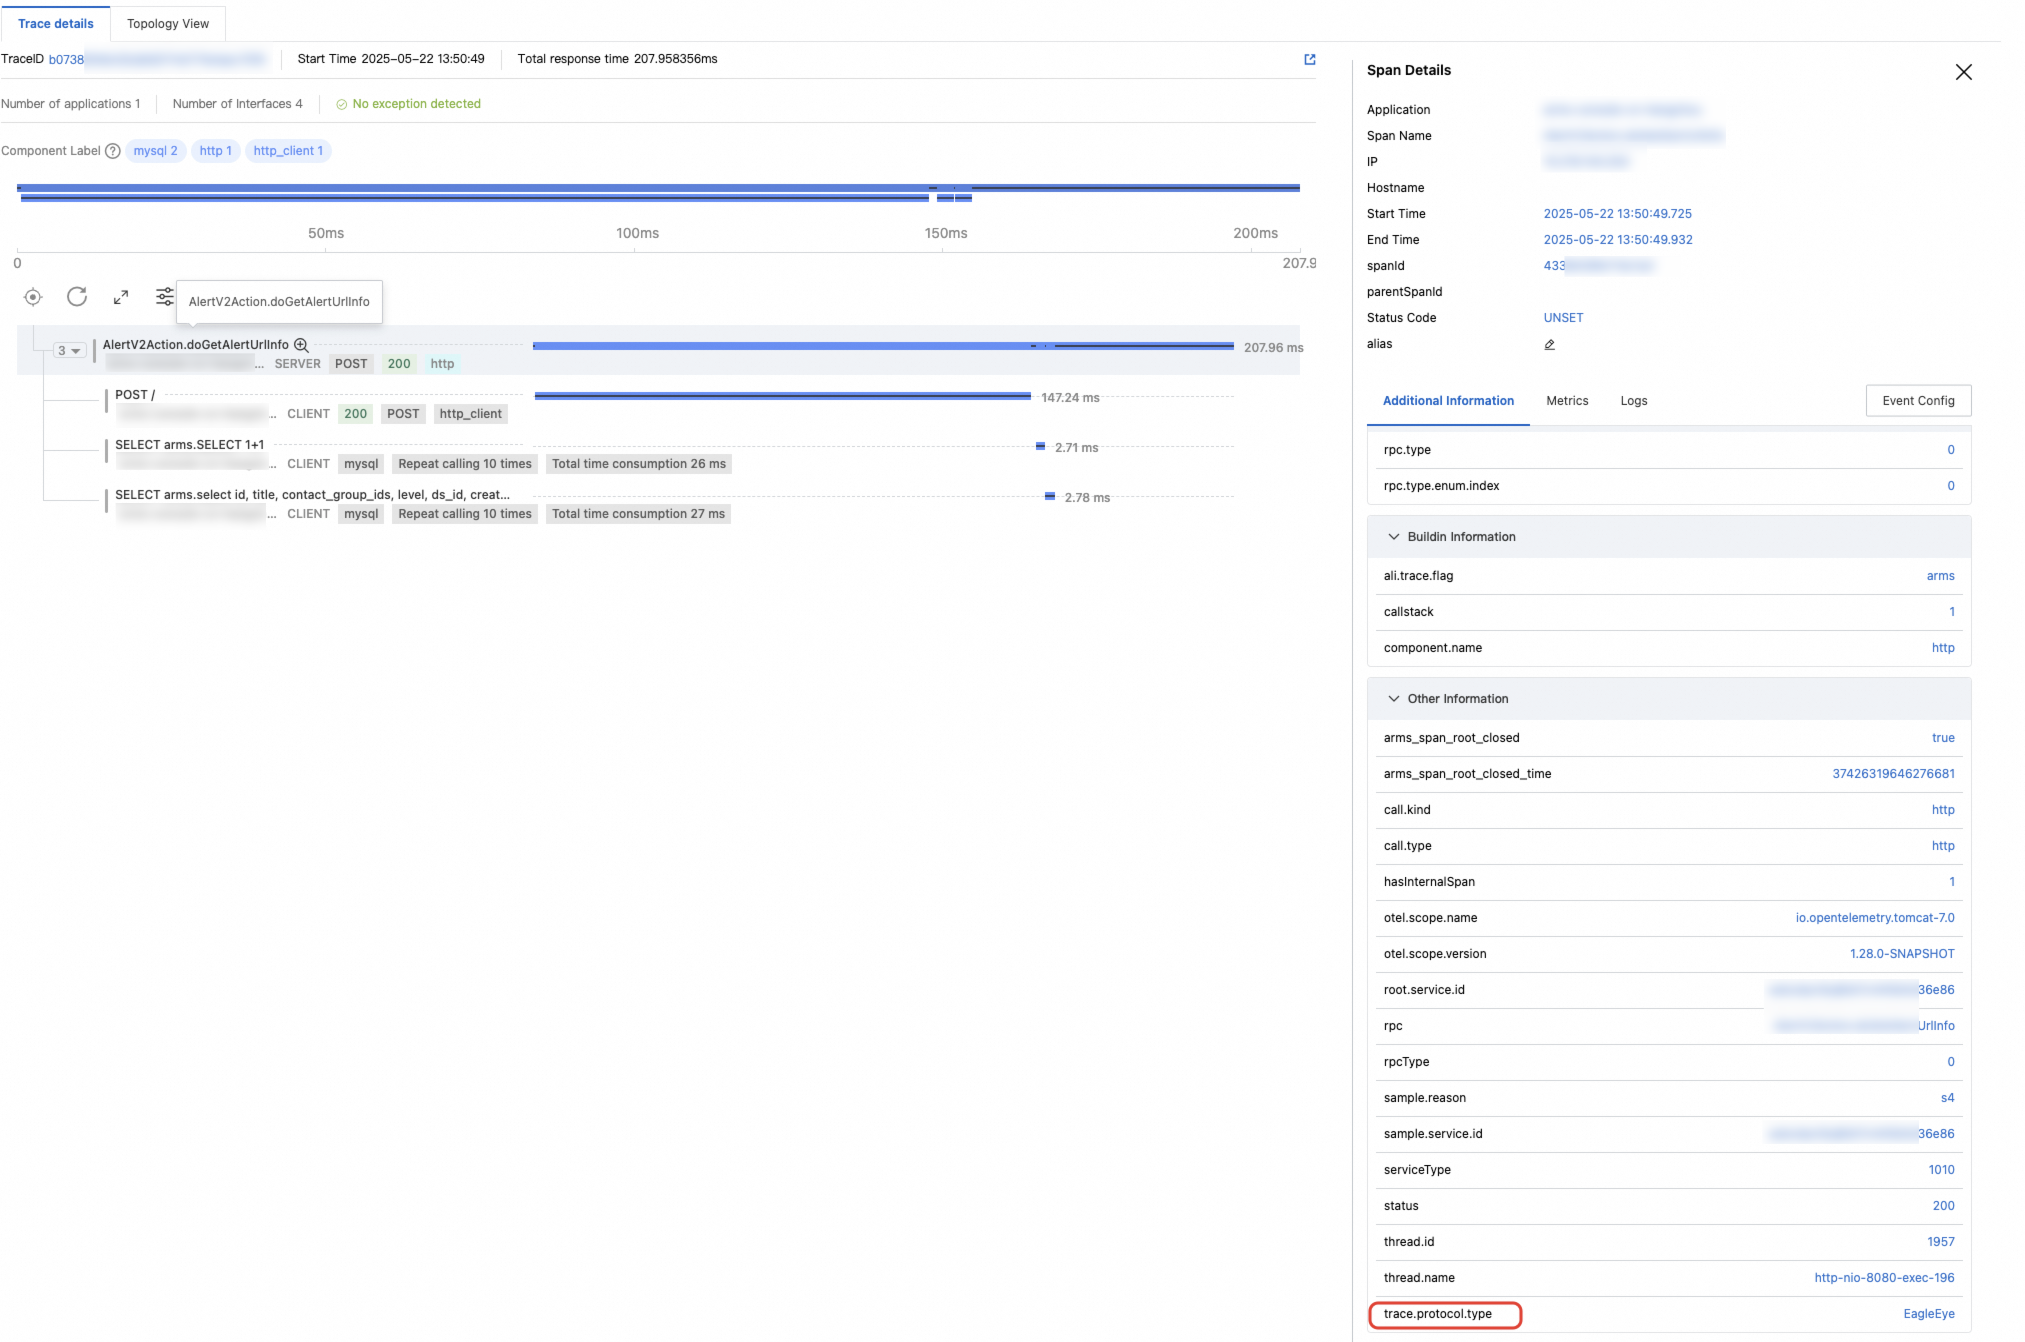2025x1342 pixels.
Task: Select the SELECT arms.SELECT 1+1 span row
Action: click(190, 445)
